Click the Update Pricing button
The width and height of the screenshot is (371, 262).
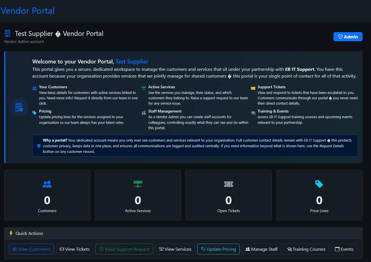pyautogui.click(x=218, y=249)
